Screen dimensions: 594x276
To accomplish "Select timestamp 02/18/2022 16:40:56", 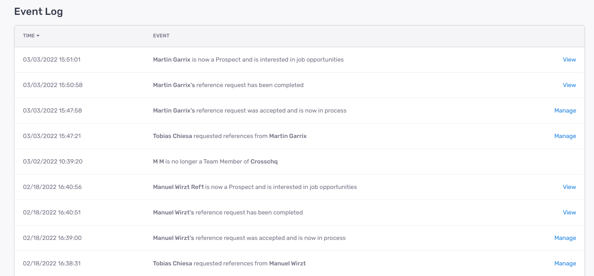I will 52,187.
